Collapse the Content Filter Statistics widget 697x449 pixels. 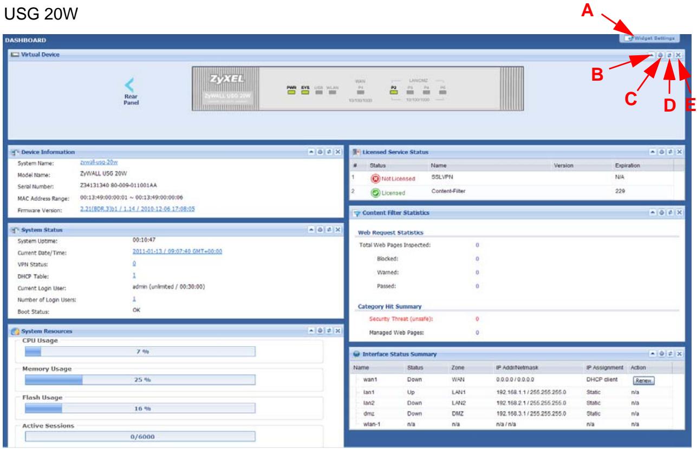[x=653, y=213]
